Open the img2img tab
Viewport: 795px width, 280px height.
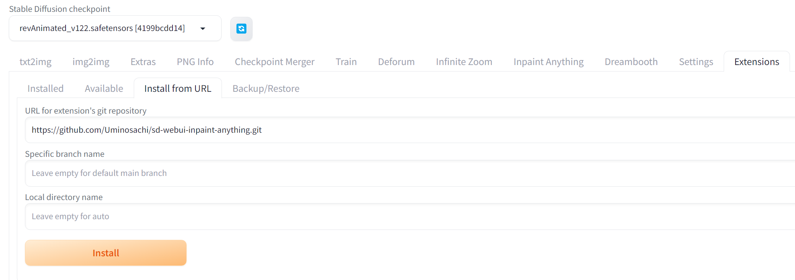(x=91, y=62)
